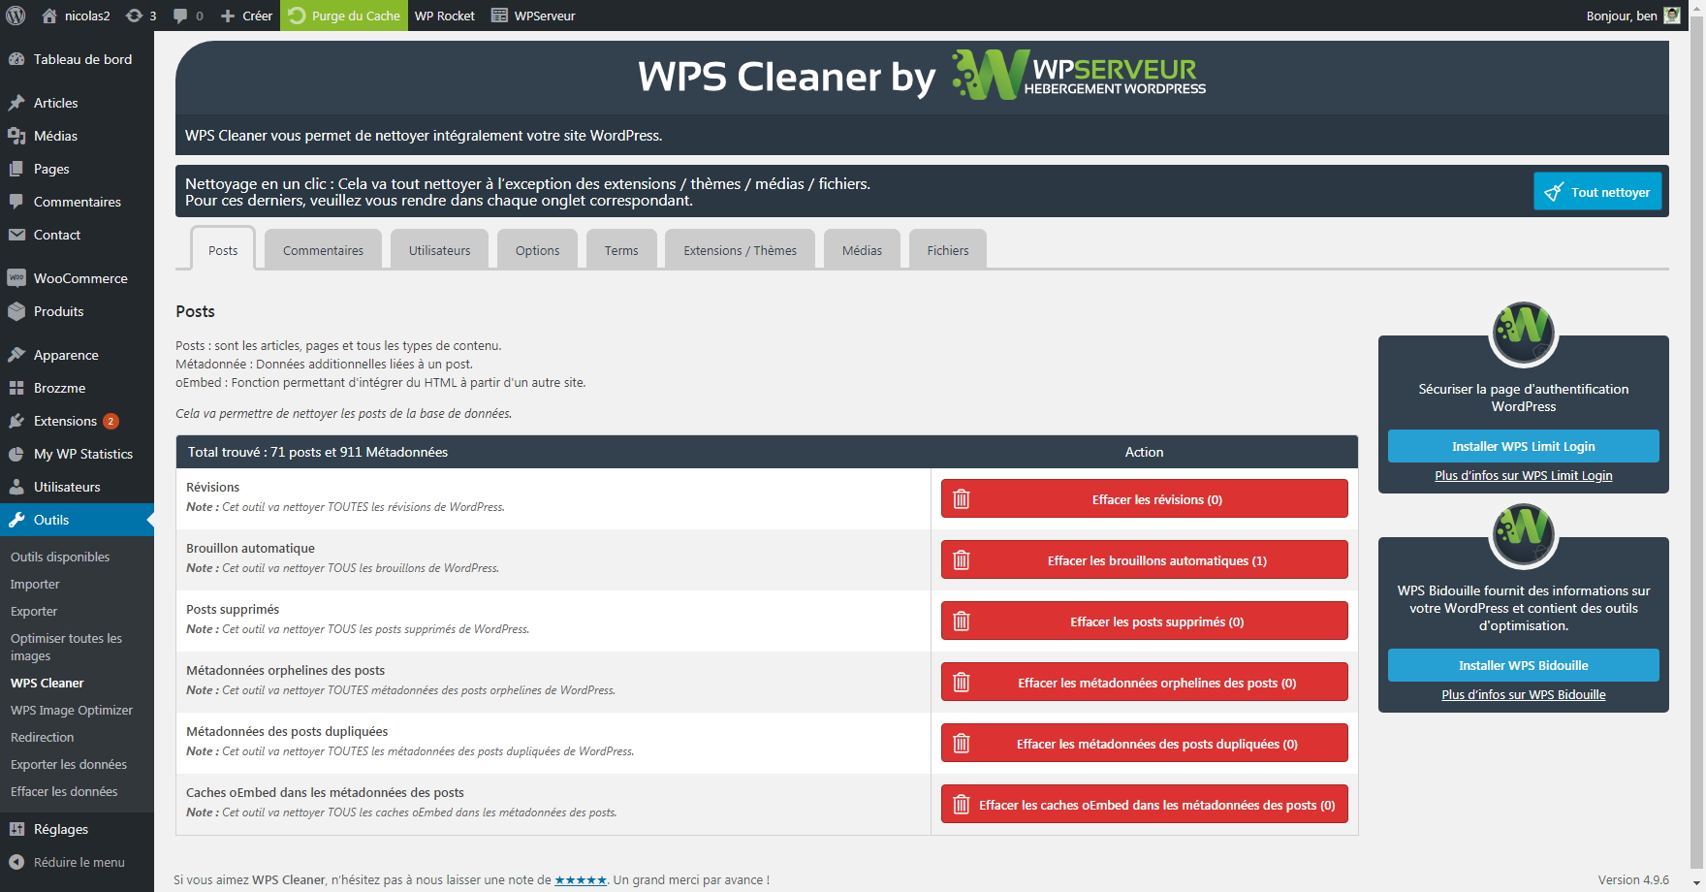Open Importer submenu item
Viewport: 1706px width, 892px height.
coord(35,584)
